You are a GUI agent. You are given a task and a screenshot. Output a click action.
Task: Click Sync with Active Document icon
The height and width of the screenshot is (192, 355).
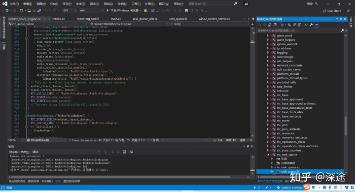click(x=289, y=25)
